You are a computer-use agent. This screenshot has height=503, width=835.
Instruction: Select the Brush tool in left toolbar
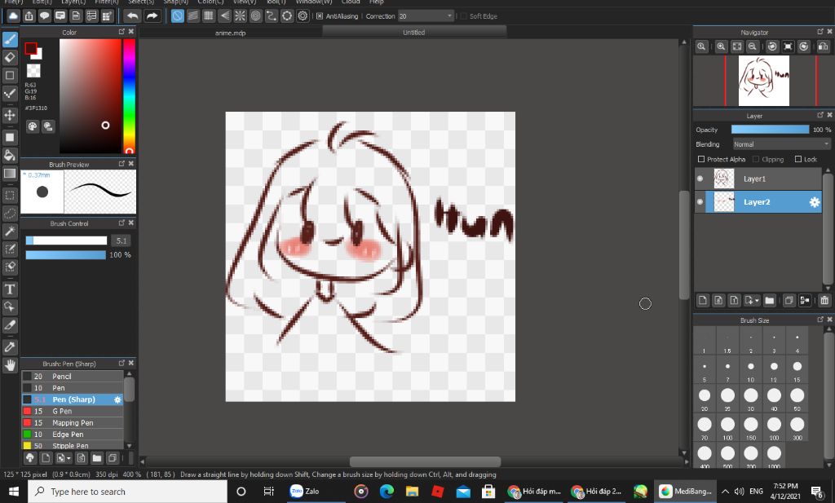click(10, 39)
